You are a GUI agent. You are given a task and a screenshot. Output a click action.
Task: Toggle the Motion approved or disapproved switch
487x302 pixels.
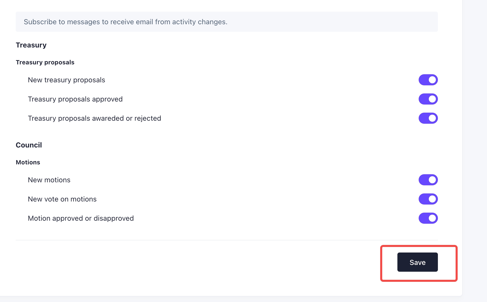[428, 218]
